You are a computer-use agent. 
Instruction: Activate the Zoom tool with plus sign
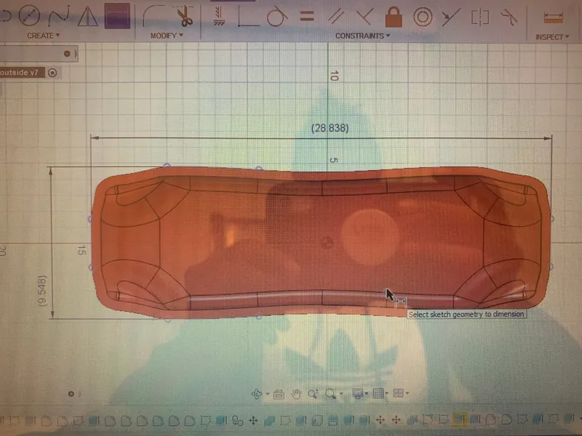(x=314, y=393)
